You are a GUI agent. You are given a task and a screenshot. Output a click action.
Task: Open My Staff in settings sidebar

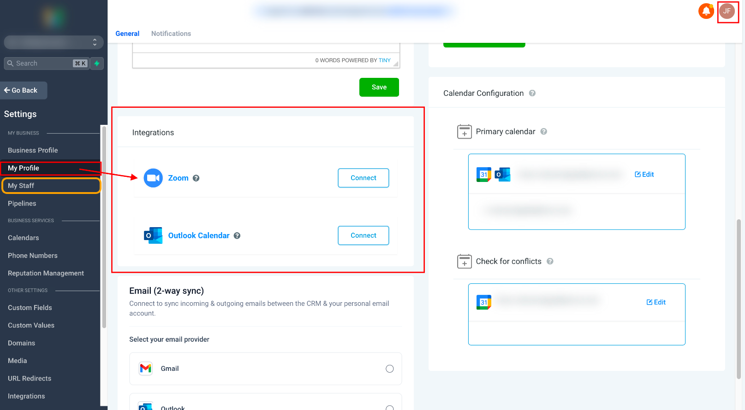(x=51, y=186)
